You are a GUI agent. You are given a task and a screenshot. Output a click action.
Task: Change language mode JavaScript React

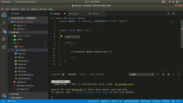(131, 101)
